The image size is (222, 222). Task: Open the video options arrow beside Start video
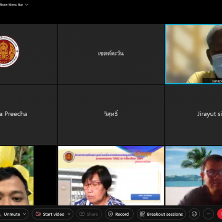tap(69, 214)
